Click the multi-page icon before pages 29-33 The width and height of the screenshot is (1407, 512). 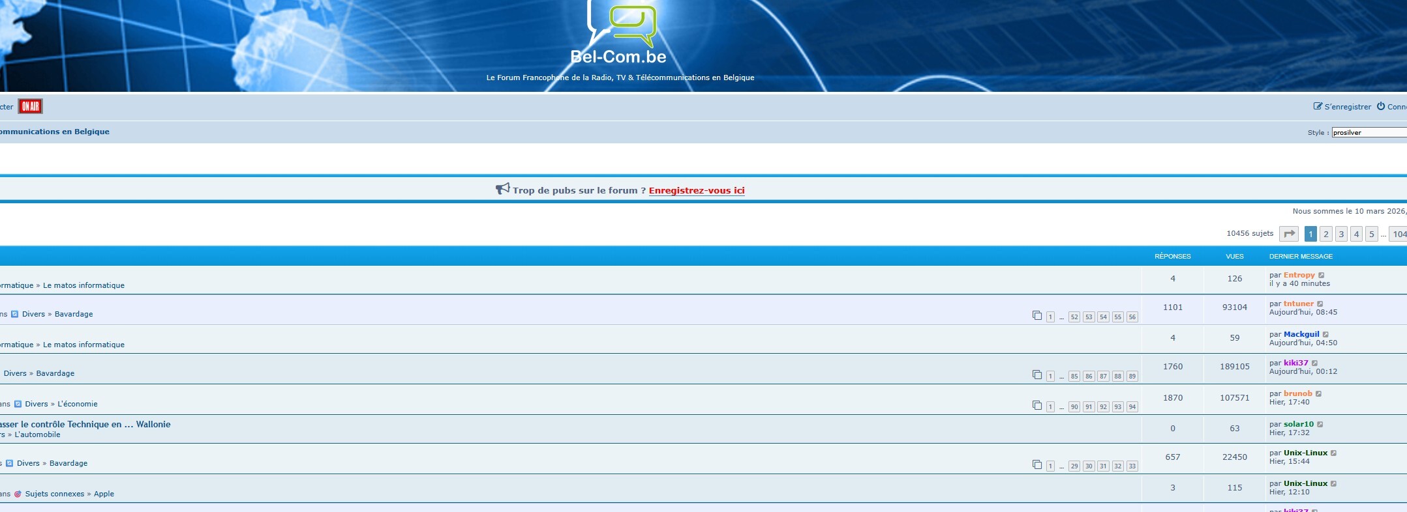pos(1037,465)
